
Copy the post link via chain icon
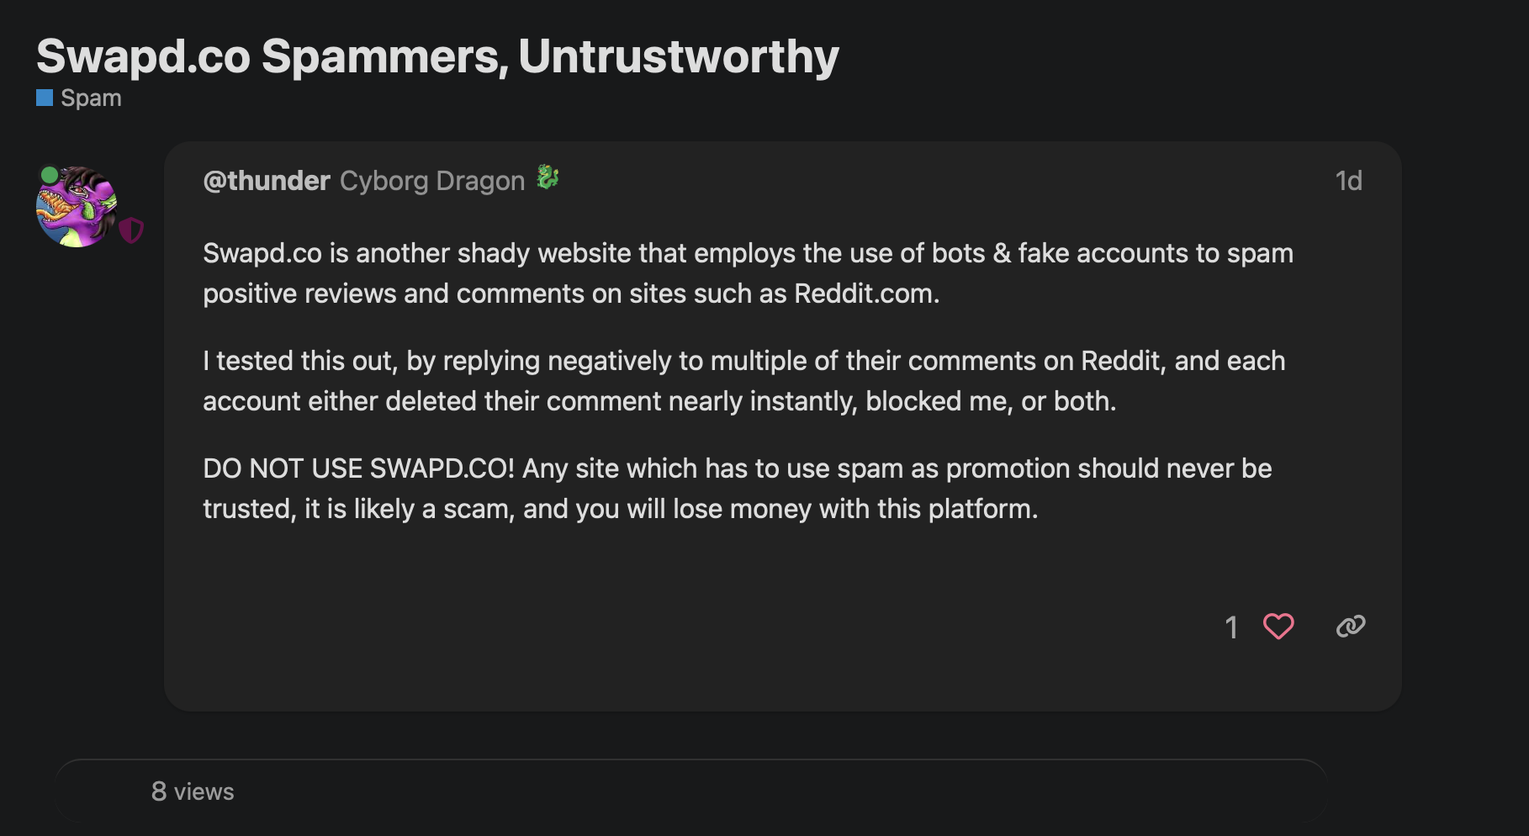tap(1351, 627)
